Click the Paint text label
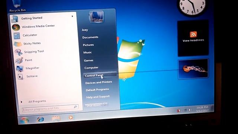This screenshot has height=134, width=238. 28,60
